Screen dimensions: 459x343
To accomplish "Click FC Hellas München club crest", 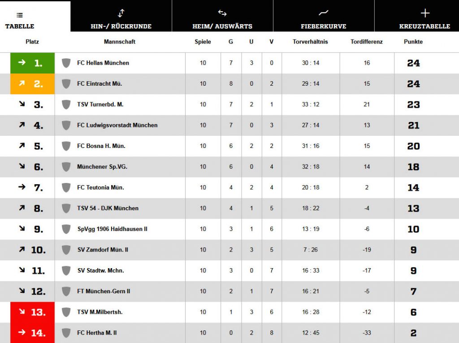I will click(66, 63).
